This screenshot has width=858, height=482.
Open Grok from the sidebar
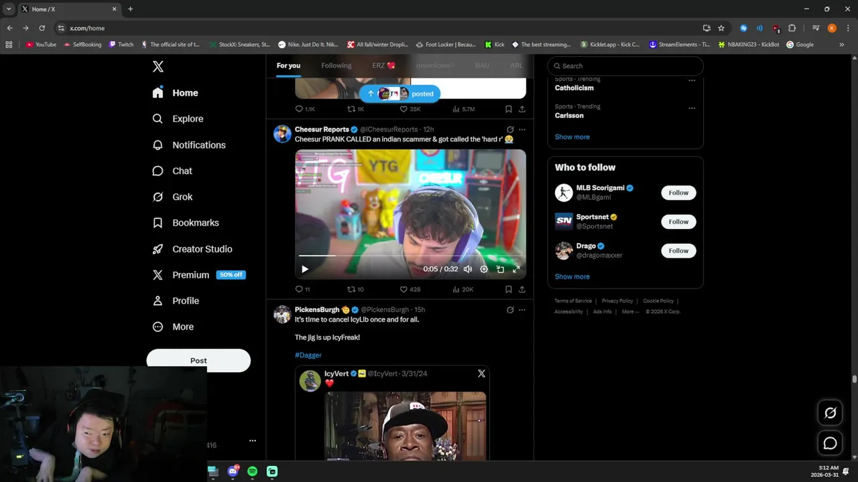(x=172, y=197)
